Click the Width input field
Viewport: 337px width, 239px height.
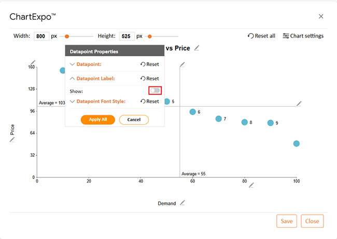point(41,36)
